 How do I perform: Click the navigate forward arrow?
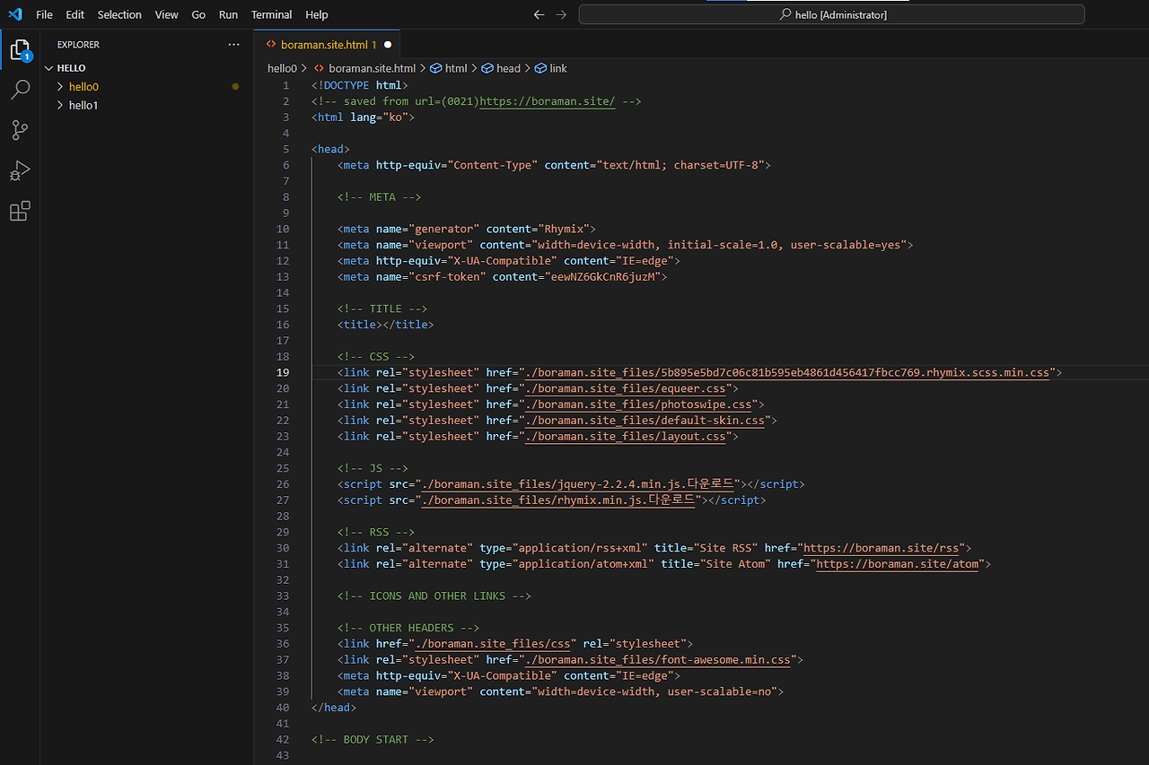pyautogui.click(x=560, y=14)
